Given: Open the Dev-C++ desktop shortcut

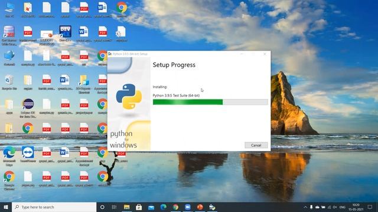Looking at the screenshot, I should [65, 34].
